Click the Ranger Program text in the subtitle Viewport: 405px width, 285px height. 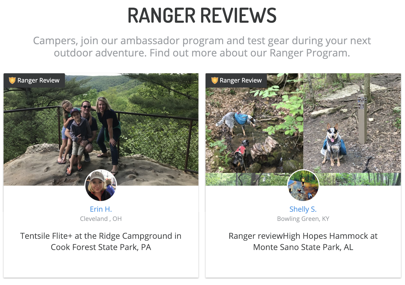[309, 53]
